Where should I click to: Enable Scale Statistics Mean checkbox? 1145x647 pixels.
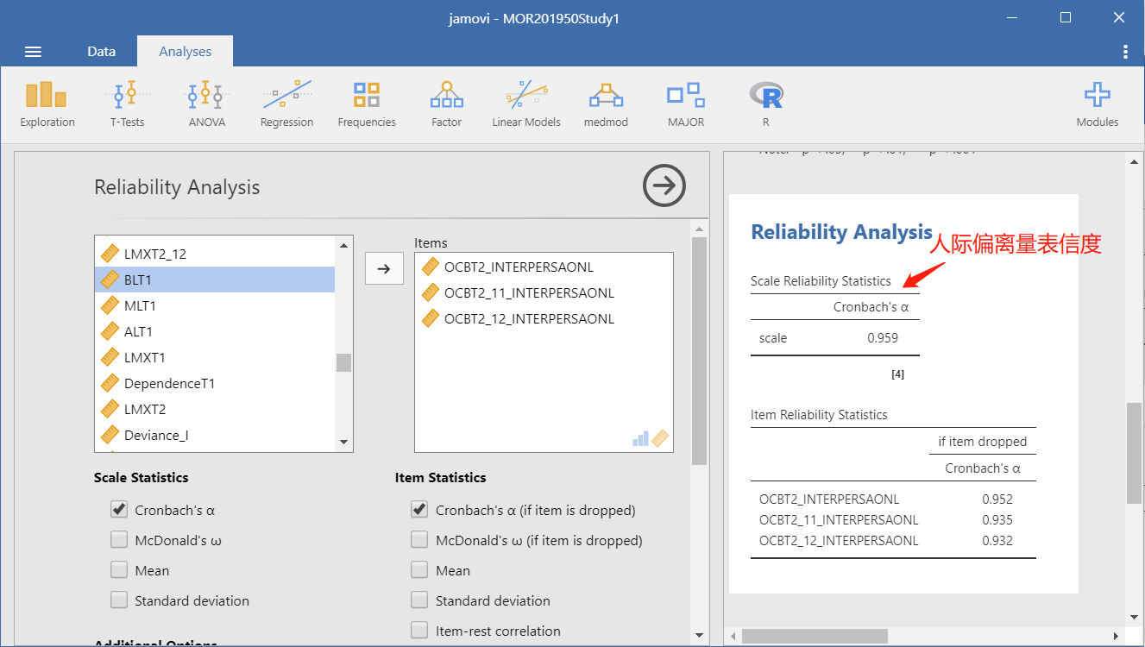tap(119, 570)
